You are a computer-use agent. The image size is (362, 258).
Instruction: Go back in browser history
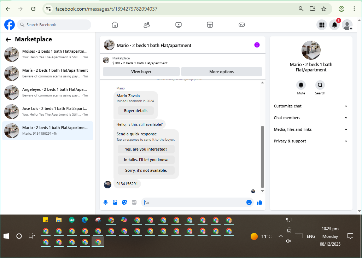tap(8, 9)
